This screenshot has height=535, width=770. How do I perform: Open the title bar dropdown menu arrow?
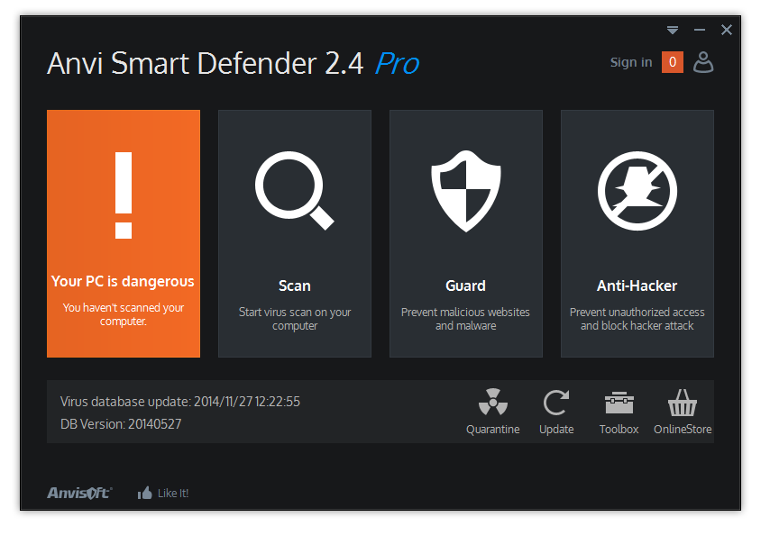673,31
